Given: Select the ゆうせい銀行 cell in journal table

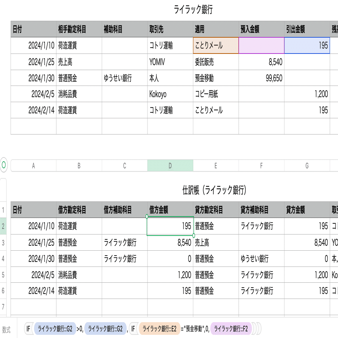Looking at the screenshot, I should pos(261,259).
